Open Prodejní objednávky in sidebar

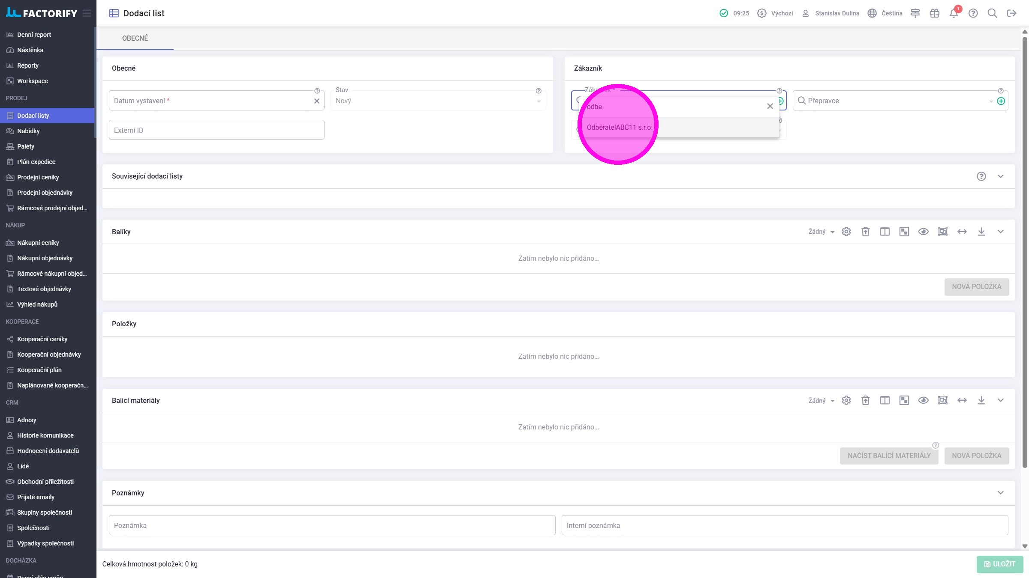point(45,193)
